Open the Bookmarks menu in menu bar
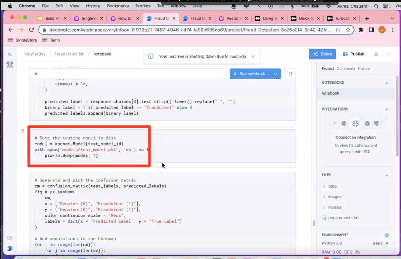The image size is (401, 259). tap(118, 6)
